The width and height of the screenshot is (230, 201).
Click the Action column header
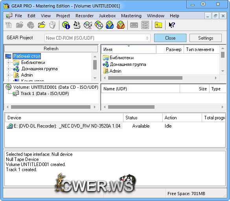coord(182,118)
